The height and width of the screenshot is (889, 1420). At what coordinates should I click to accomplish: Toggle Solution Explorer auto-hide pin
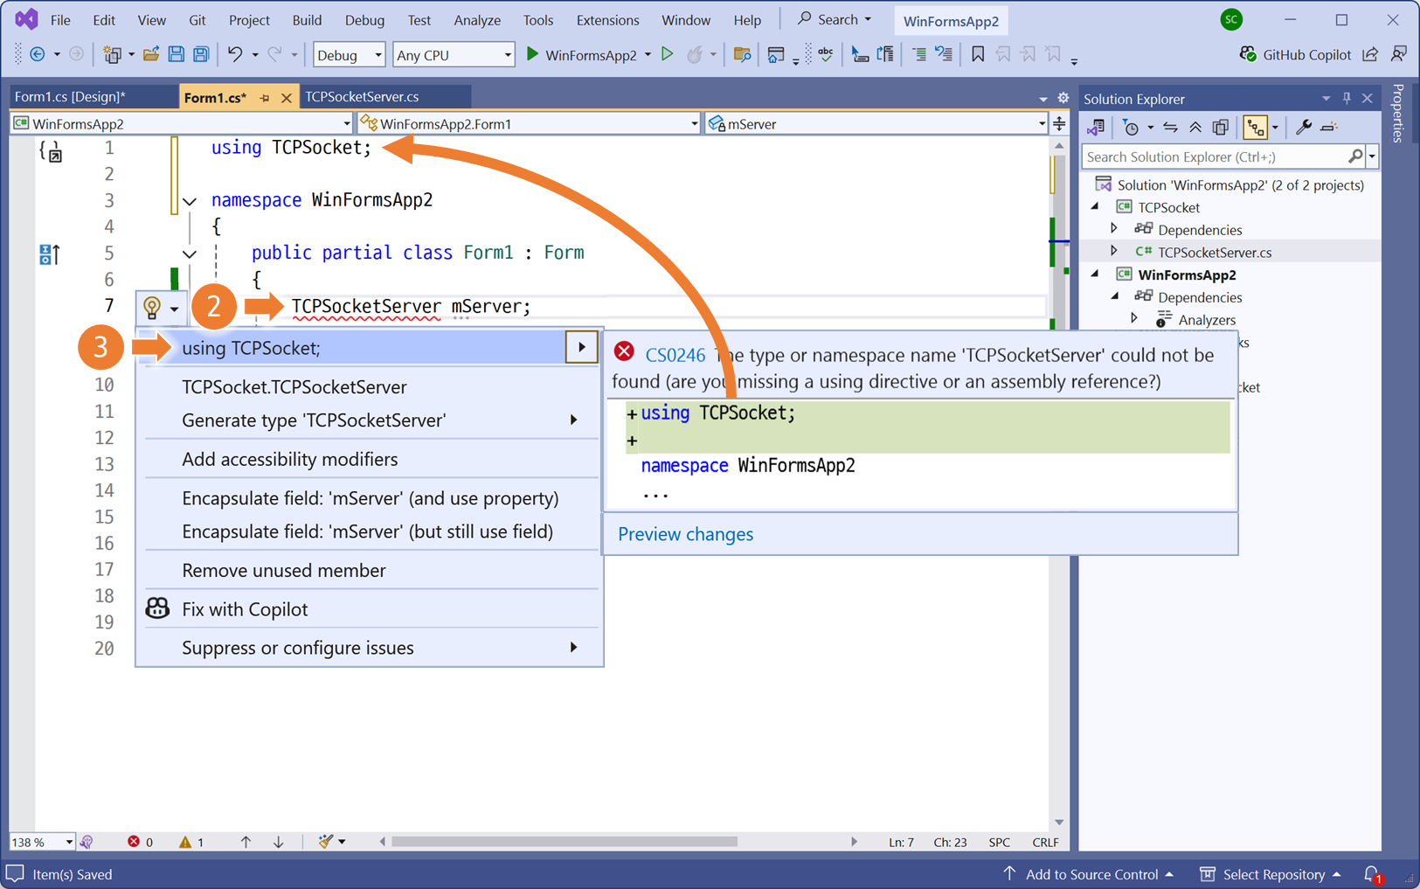(x=1347, y=98)
